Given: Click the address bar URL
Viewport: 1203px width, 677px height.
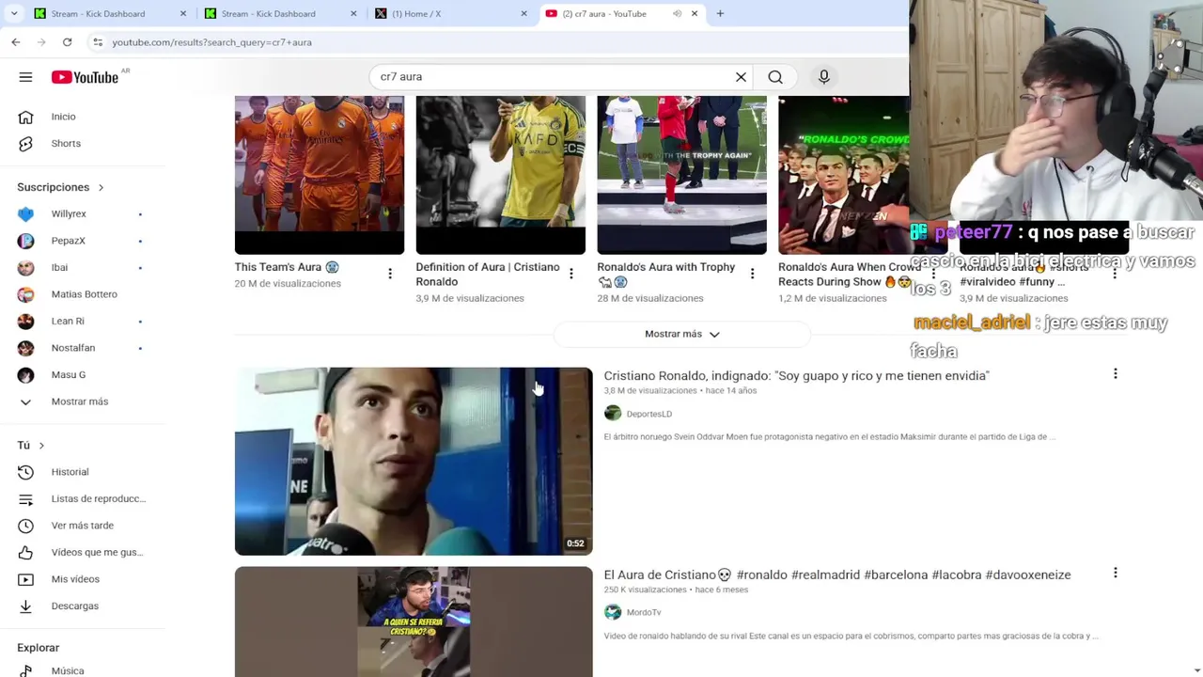Looking at the screenshot, I should [x=211, y=42].
